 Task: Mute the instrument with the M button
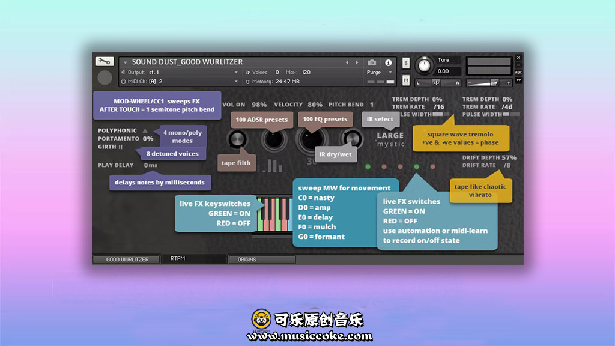click(406, 80)
